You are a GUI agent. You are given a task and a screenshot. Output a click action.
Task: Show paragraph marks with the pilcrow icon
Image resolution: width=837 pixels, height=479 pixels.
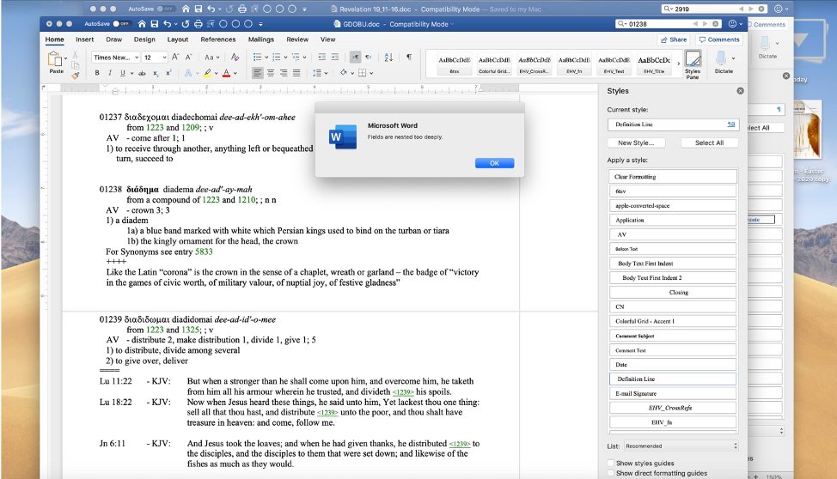click(409, 57)
